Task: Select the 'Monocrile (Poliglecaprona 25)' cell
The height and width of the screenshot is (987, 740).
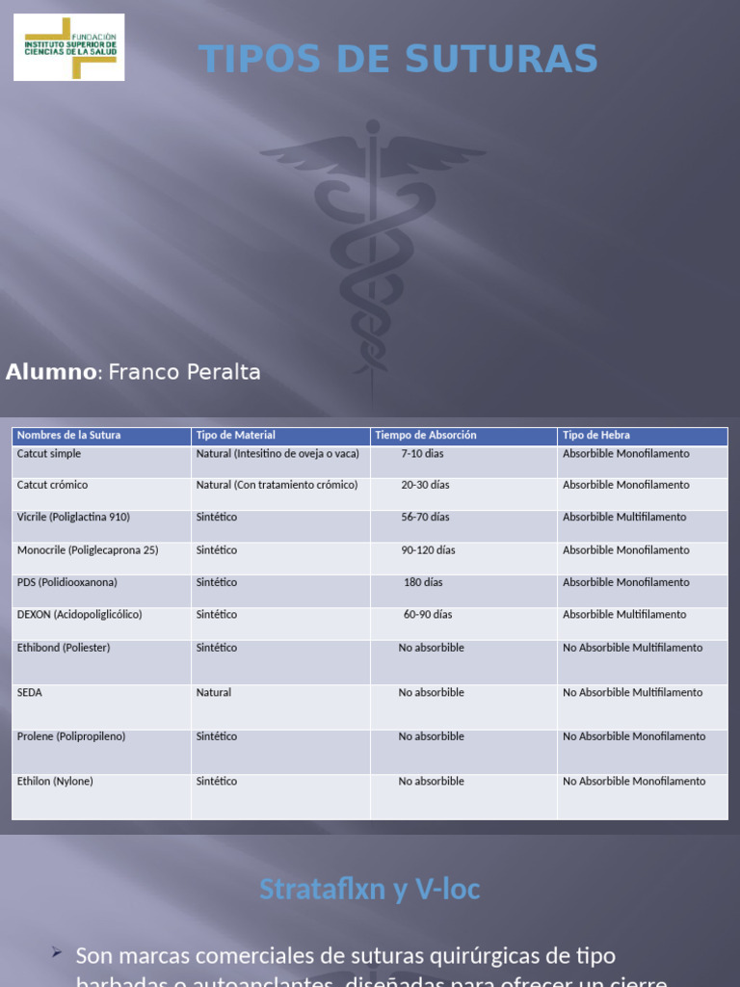Action: click(x=88, y=550)
